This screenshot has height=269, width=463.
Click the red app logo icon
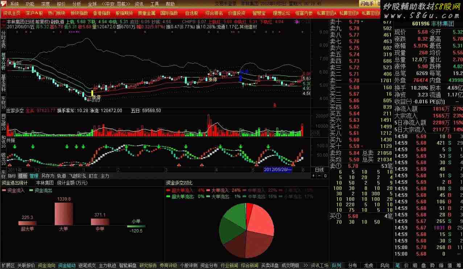click(4, 4)
